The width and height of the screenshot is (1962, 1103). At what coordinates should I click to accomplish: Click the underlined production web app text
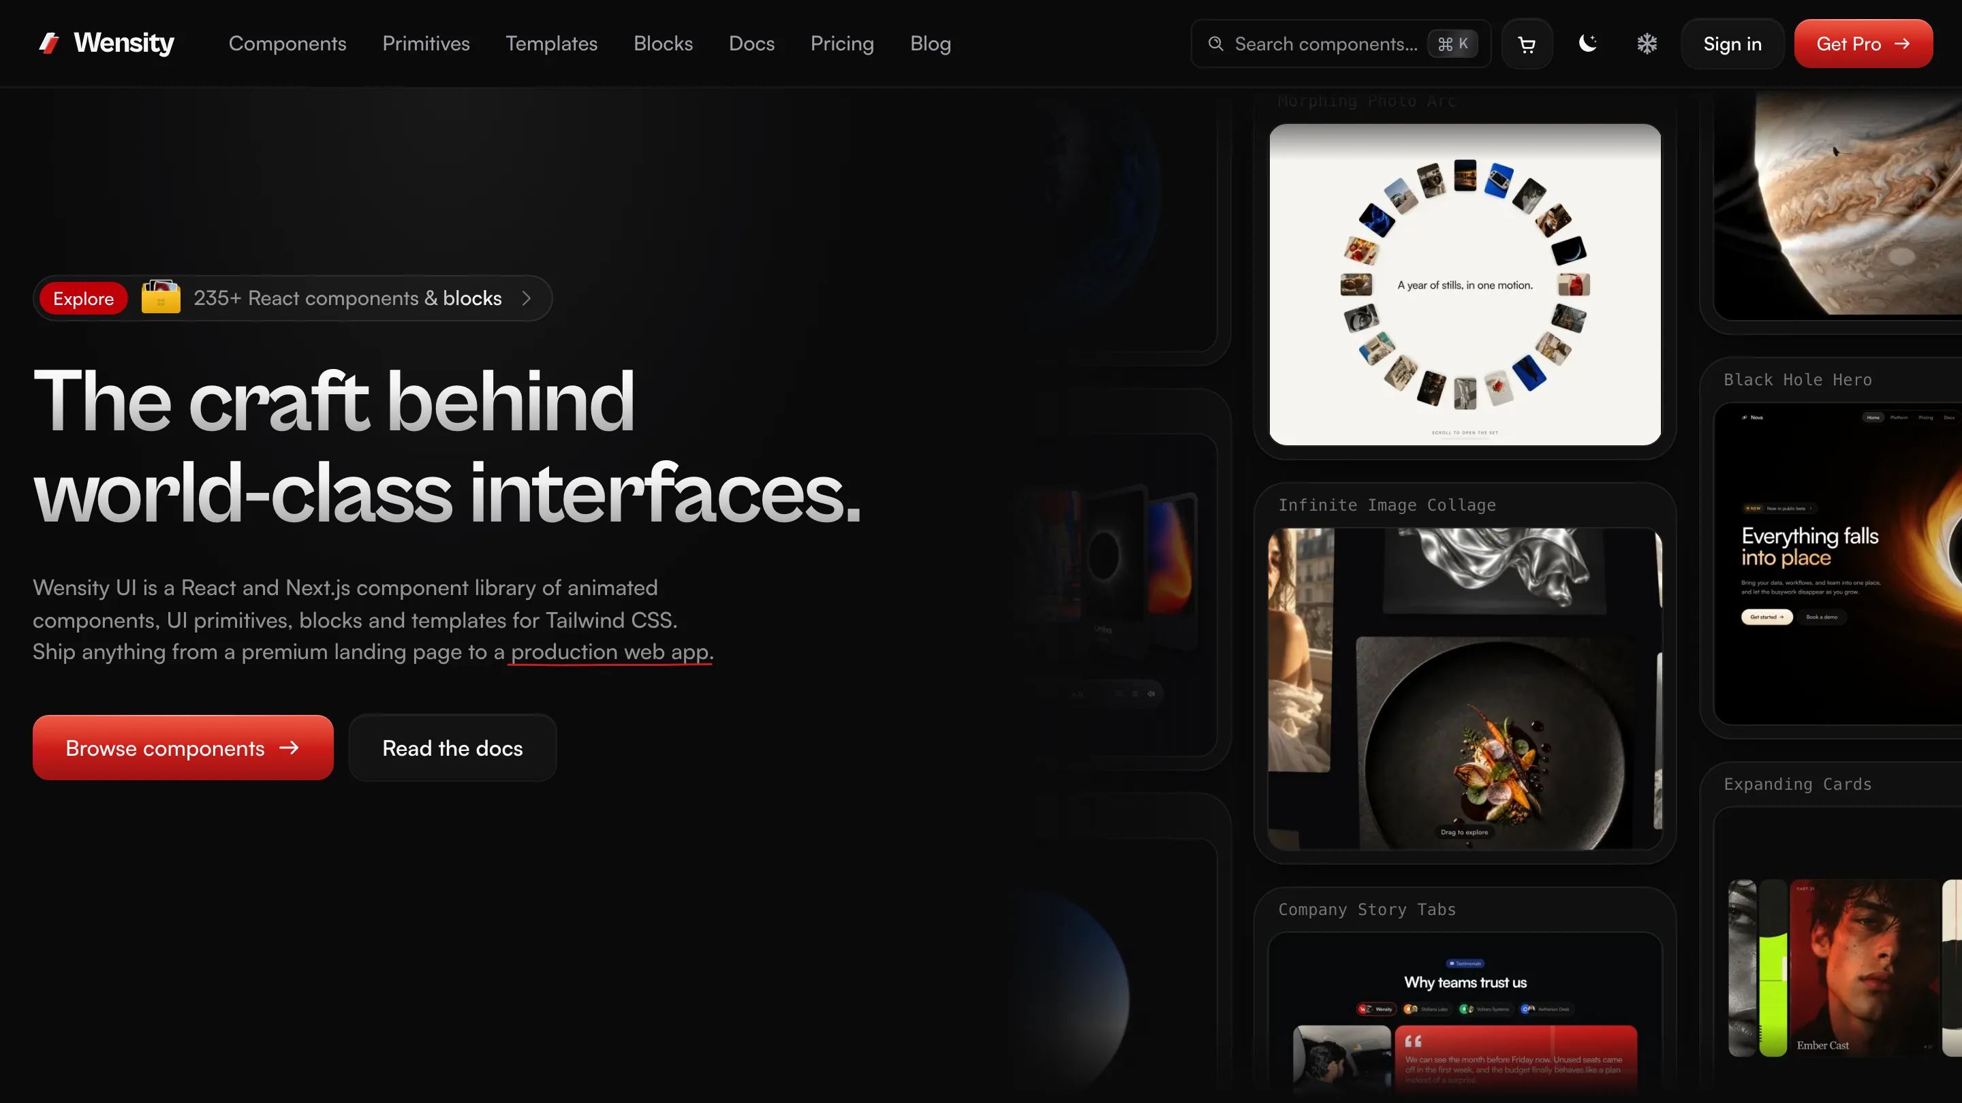click(610, 652)
